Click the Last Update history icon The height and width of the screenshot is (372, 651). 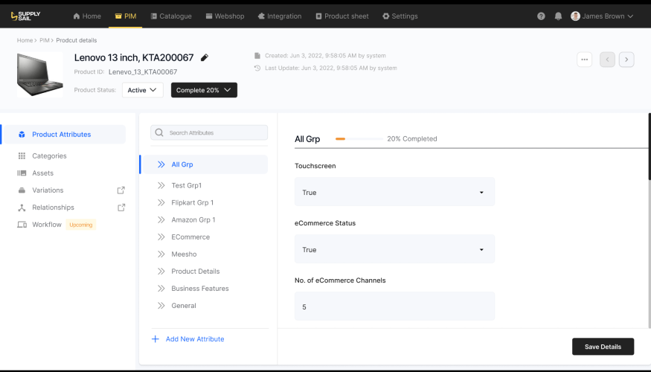[x=257, y=68]
